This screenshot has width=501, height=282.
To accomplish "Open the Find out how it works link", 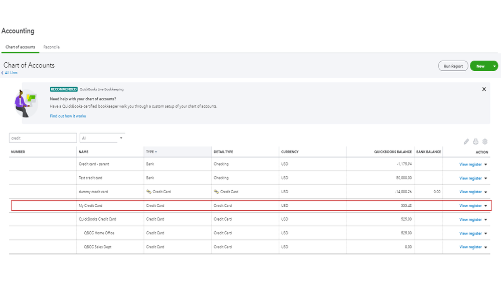I will 68,116.
